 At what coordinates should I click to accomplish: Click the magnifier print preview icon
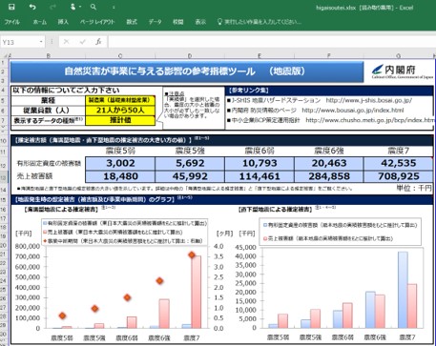click(93, 7)
